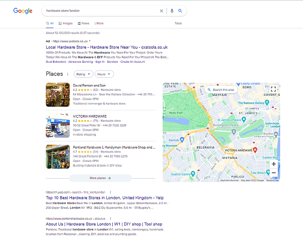Click Hyde Park label on map

[176, 113]
